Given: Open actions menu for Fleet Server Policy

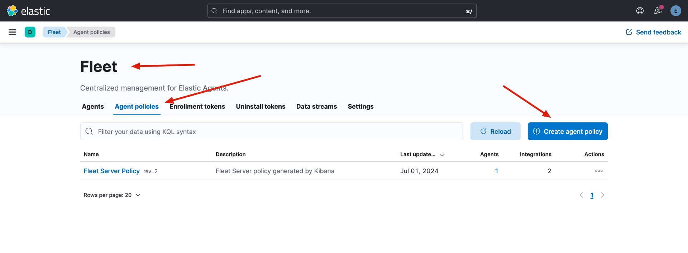Looking at the screenshot, I should 599,171.
